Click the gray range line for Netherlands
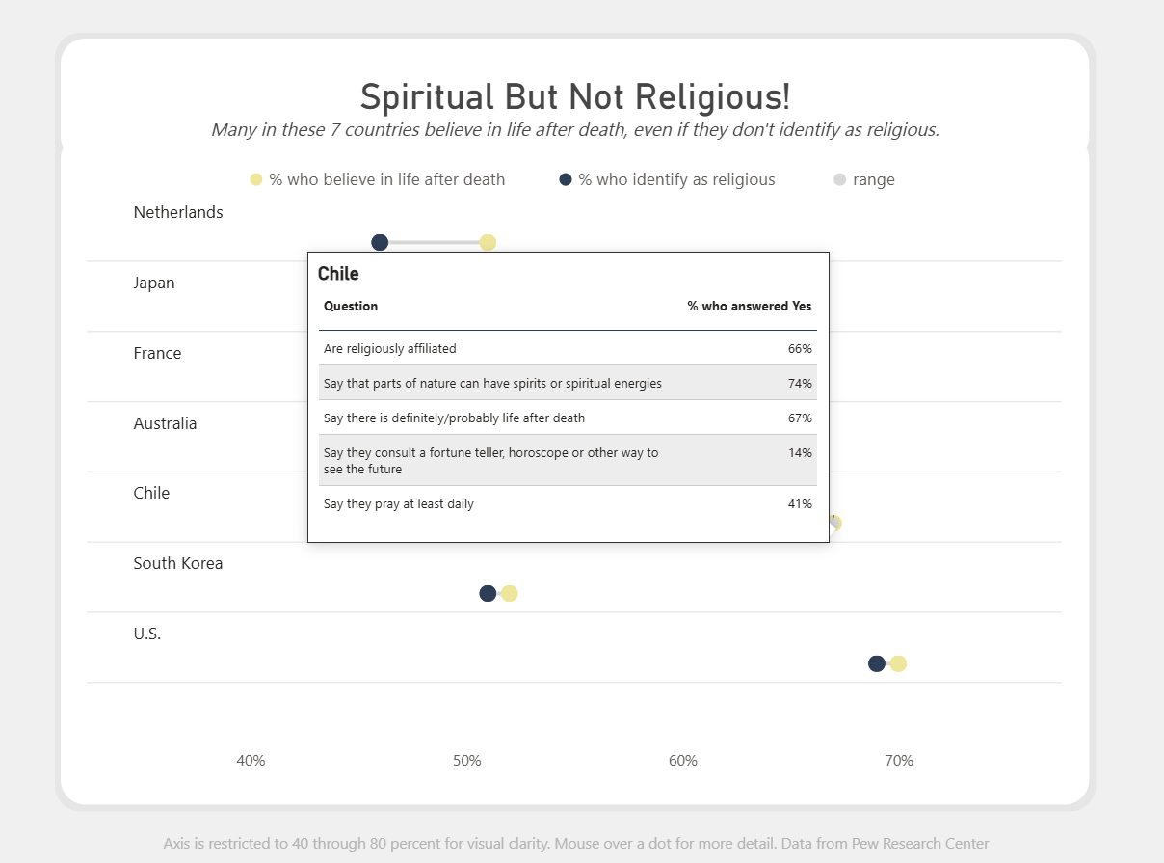The image size is (1164, 863). click(434, 242)
